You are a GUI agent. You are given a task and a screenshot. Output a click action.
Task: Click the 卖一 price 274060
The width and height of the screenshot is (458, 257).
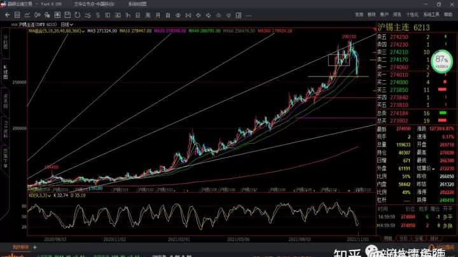click(399, 67)
